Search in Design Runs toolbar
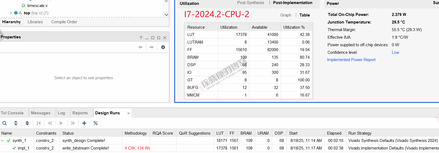This screenshot has height=153, width=439. pos(5,123)
